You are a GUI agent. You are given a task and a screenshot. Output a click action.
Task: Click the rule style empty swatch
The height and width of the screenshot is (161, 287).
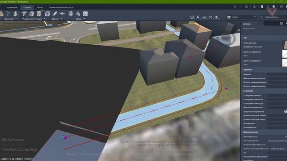(285, 54)
